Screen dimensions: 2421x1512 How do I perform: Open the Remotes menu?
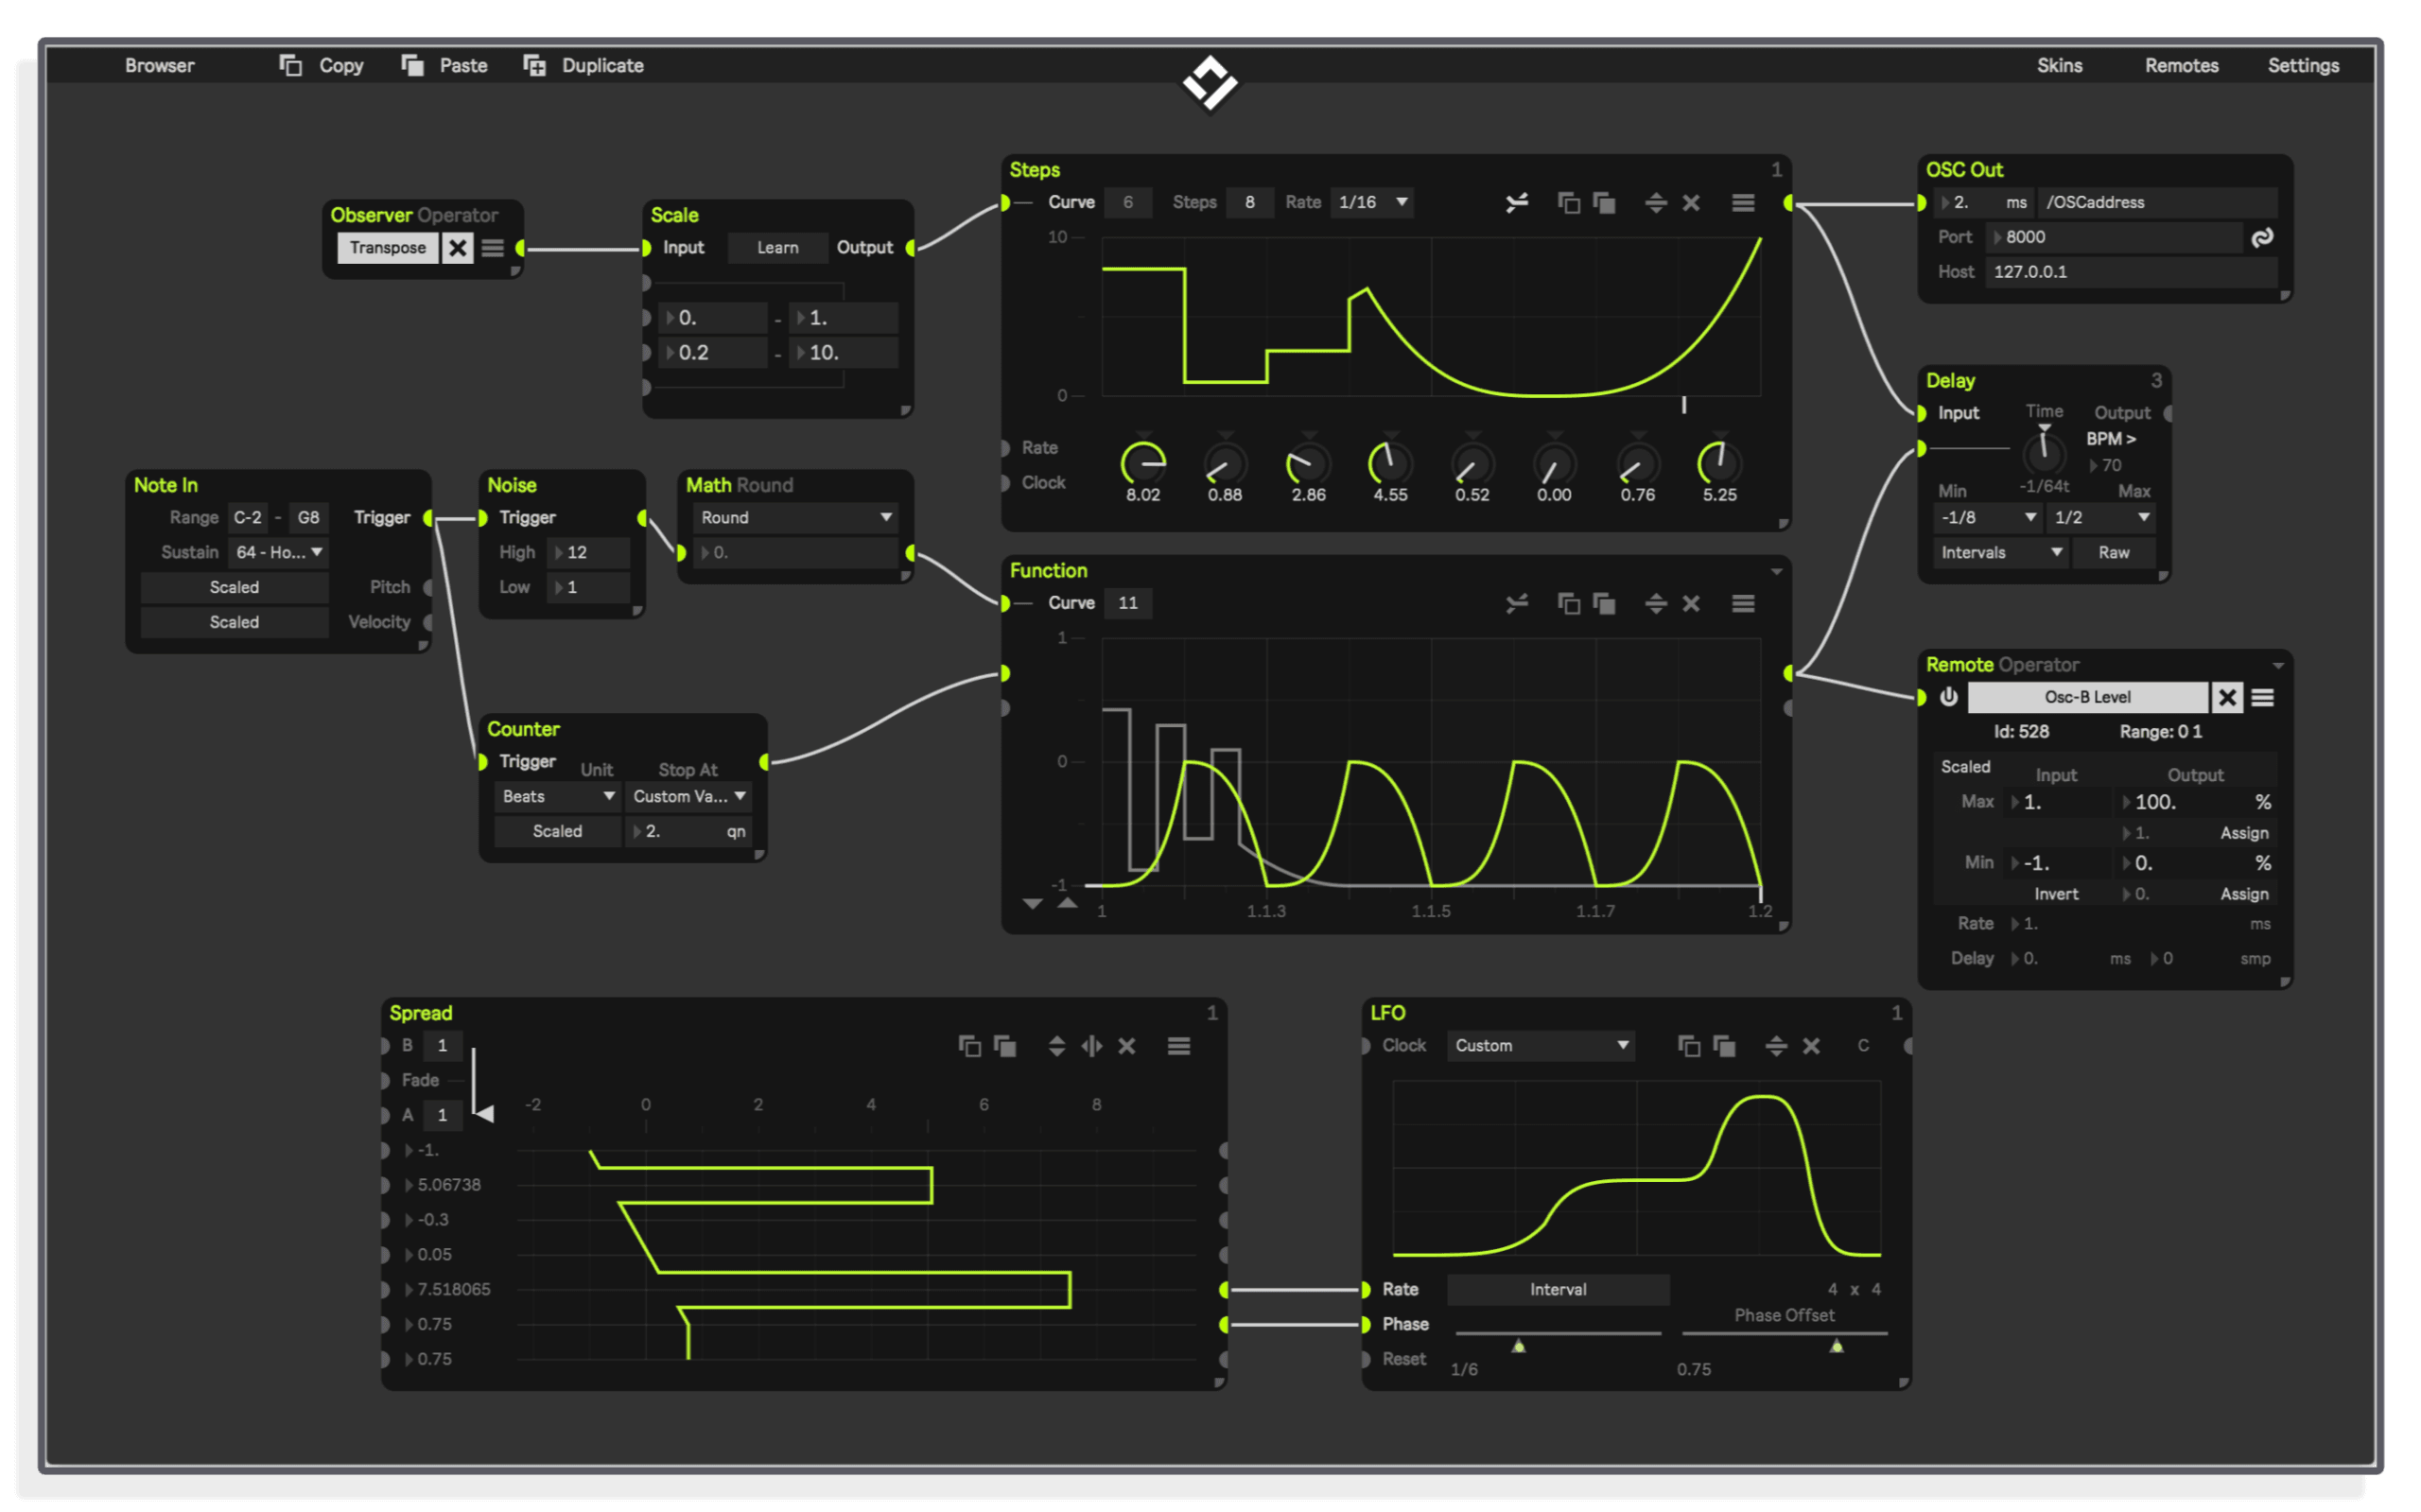[x=2181, y=65]
